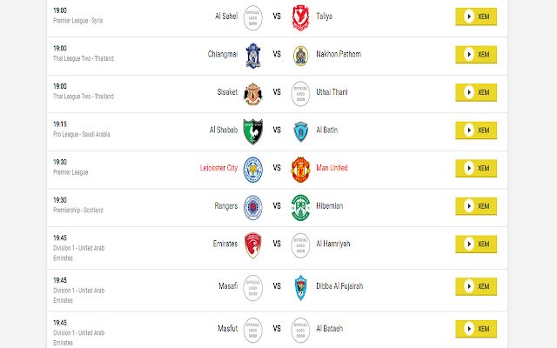
Task: Click Al Sahel placeholder logo
Action: coord(253,18)
